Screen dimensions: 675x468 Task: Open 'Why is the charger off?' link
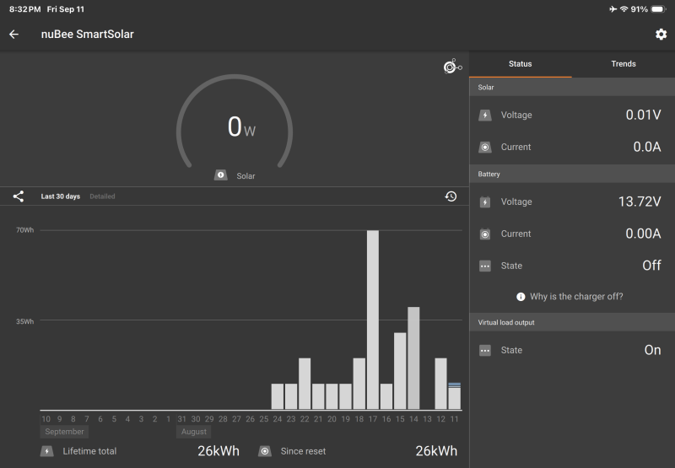click(576, 296)
